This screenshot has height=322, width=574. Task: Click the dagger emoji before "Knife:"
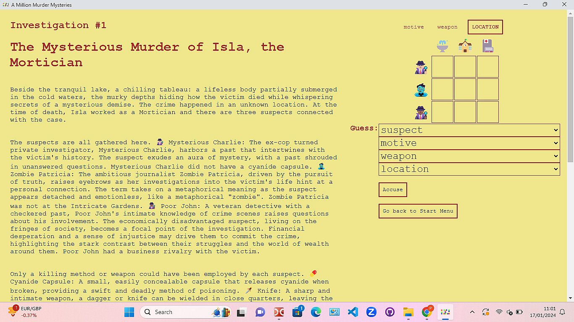(x=249, y=291)
